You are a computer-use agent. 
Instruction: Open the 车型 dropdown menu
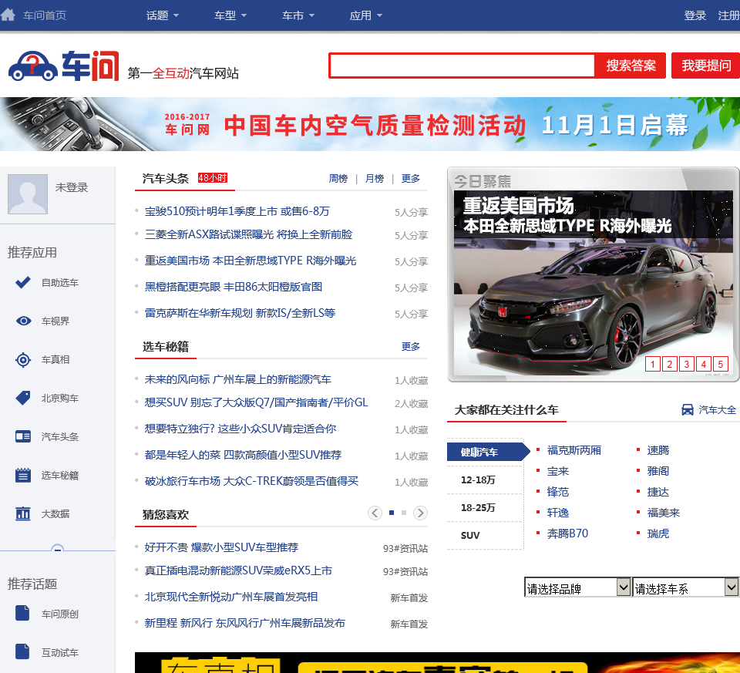230,15
